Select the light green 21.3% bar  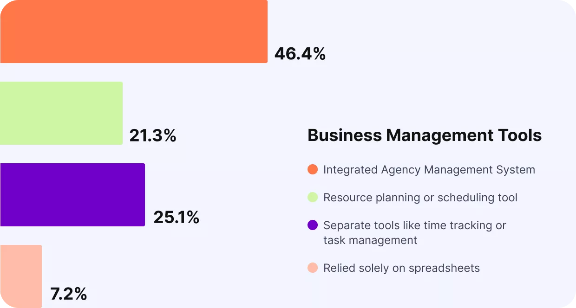61,113
